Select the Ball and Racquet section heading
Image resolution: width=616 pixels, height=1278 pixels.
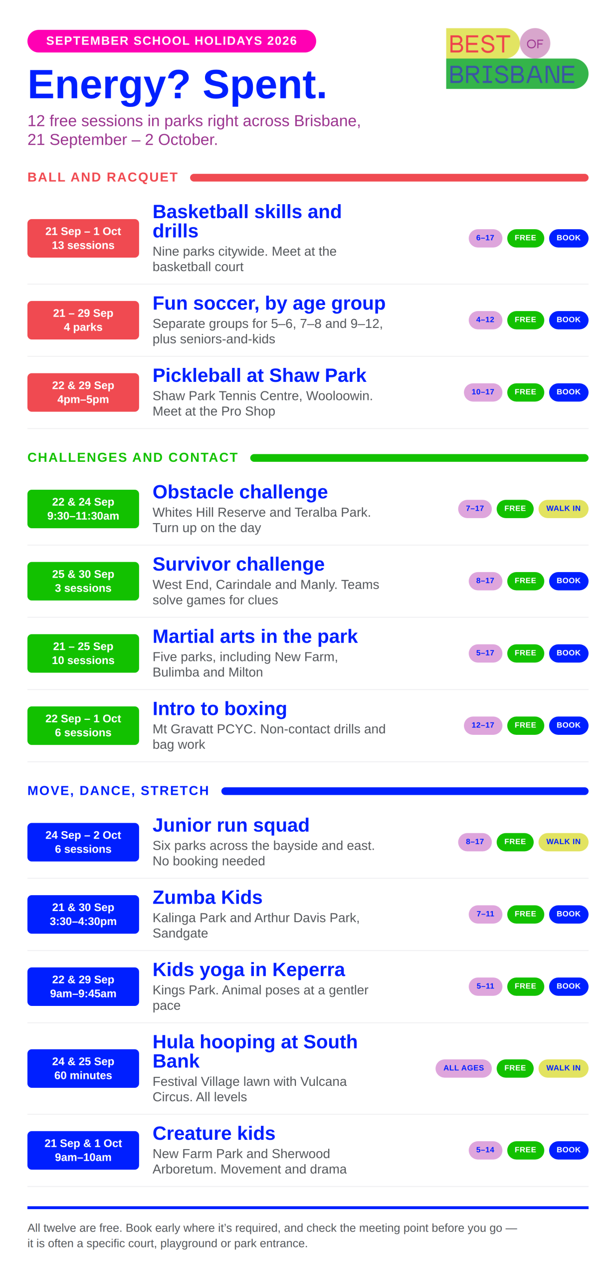point(103,177)
